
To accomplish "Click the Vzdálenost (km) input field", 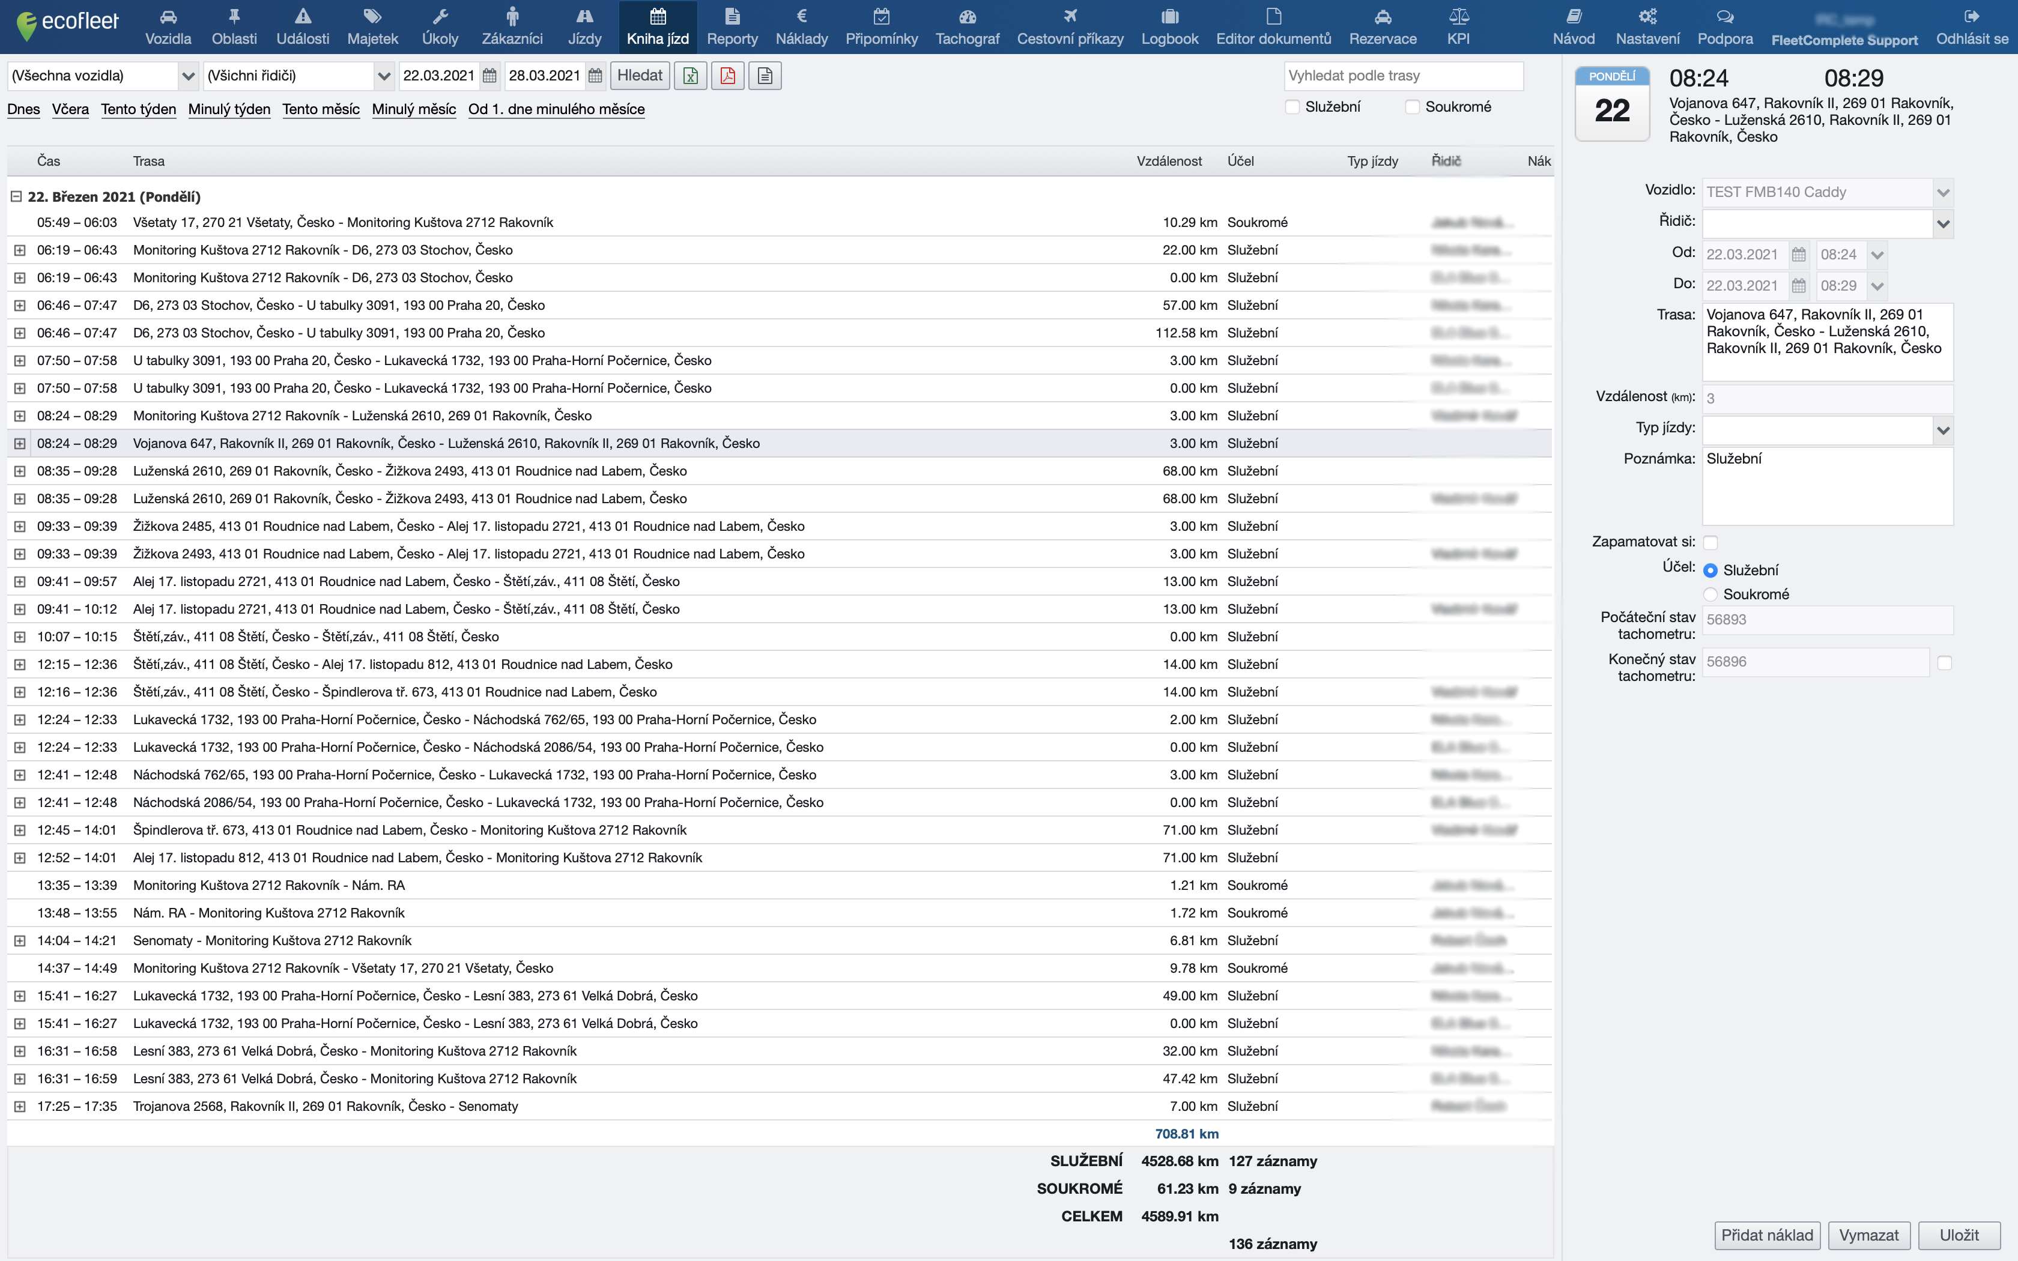I will click(1827, 399).
